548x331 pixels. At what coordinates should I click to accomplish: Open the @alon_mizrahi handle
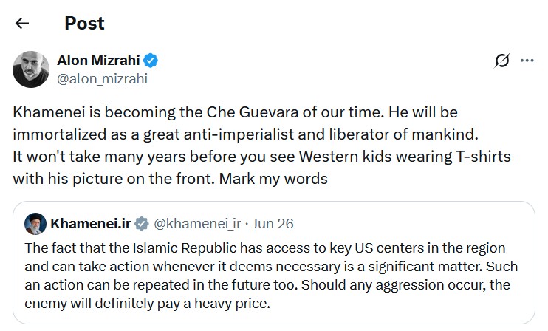[102, 79]
